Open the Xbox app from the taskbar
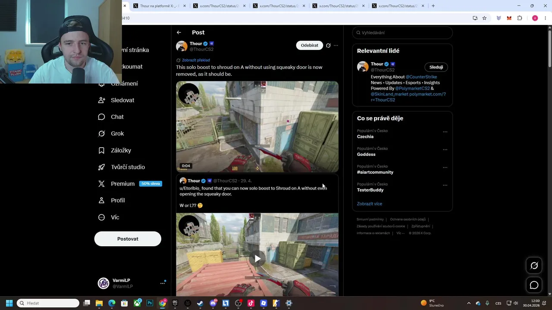Image resolution: width=552 pixels, height=310 pixels. pos(137,303)
